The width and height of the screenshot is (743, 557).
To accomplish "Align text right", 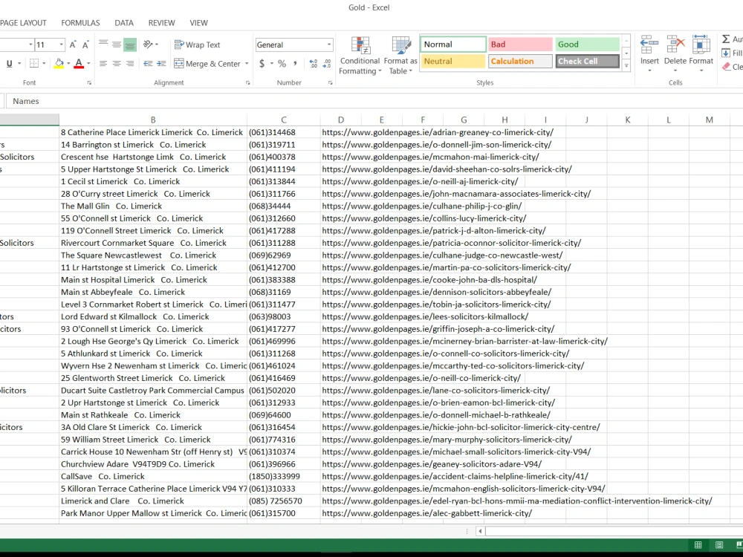I will (x=130, y=63).
